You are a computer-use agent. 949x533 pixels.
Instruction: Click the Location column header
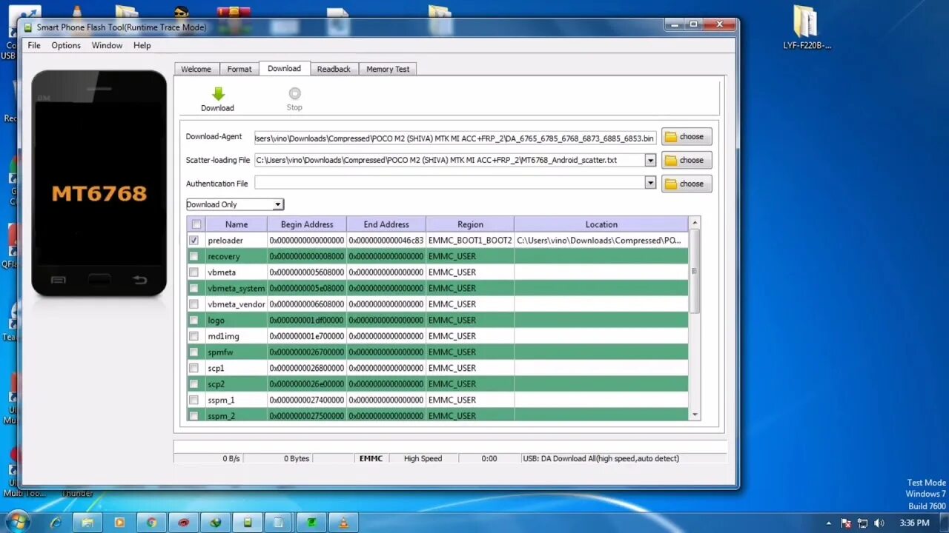[x=601, y=224]
